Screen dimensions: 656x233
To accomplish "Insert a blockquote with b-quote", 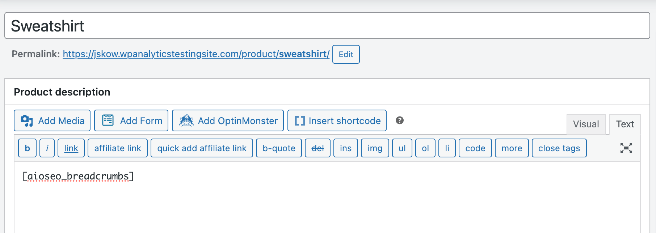I will point(278,148).
